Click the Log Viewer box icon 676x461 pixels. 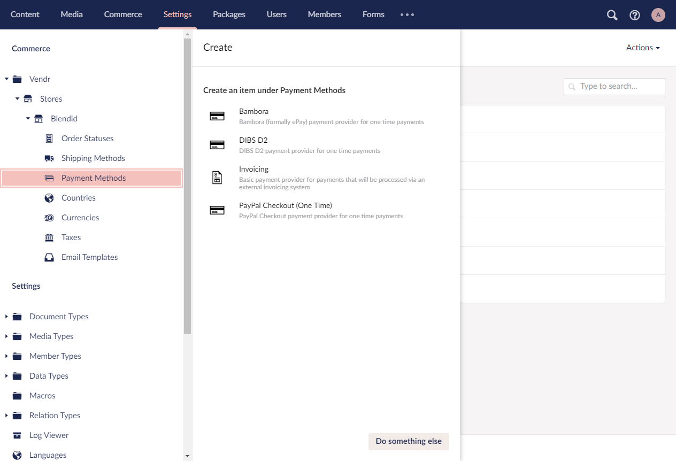[x=17, y=435]
